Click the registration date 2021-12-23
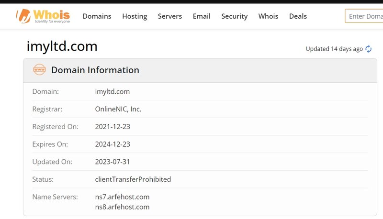Screen dimensions: 383x219 click(x=113, y=127)
